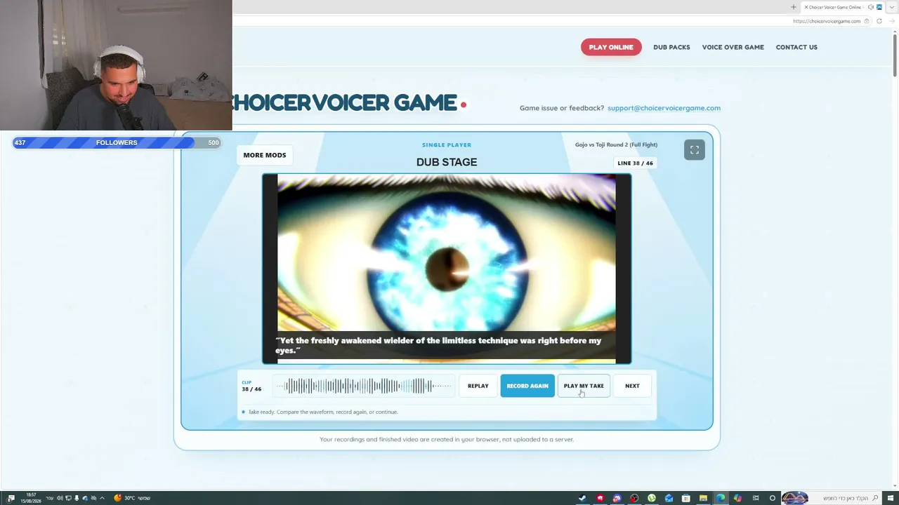Image resolution: width=899 pixels, height=505 pixels.
Task: Click the taskbar volume speaker icon
Action: click(60, 498)
